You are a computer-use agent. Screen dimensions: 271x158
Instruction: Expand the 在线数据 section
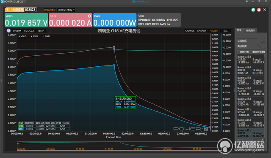250,41
